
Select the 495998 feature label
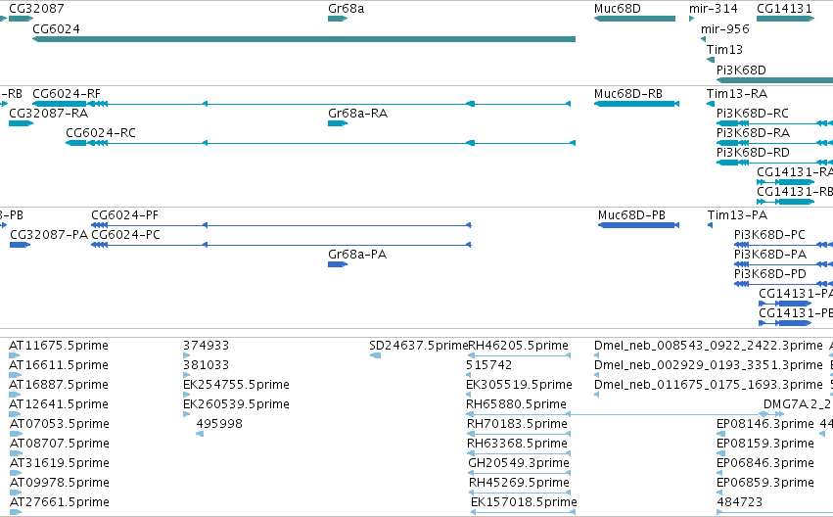(219, 424)
